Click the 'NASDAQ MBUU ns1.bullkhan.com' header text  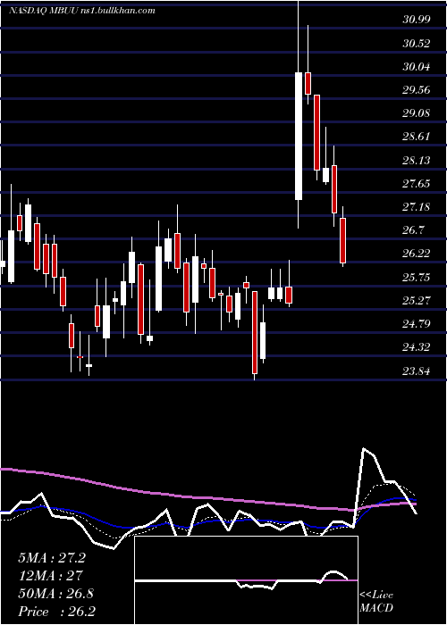tap(82, 11)
